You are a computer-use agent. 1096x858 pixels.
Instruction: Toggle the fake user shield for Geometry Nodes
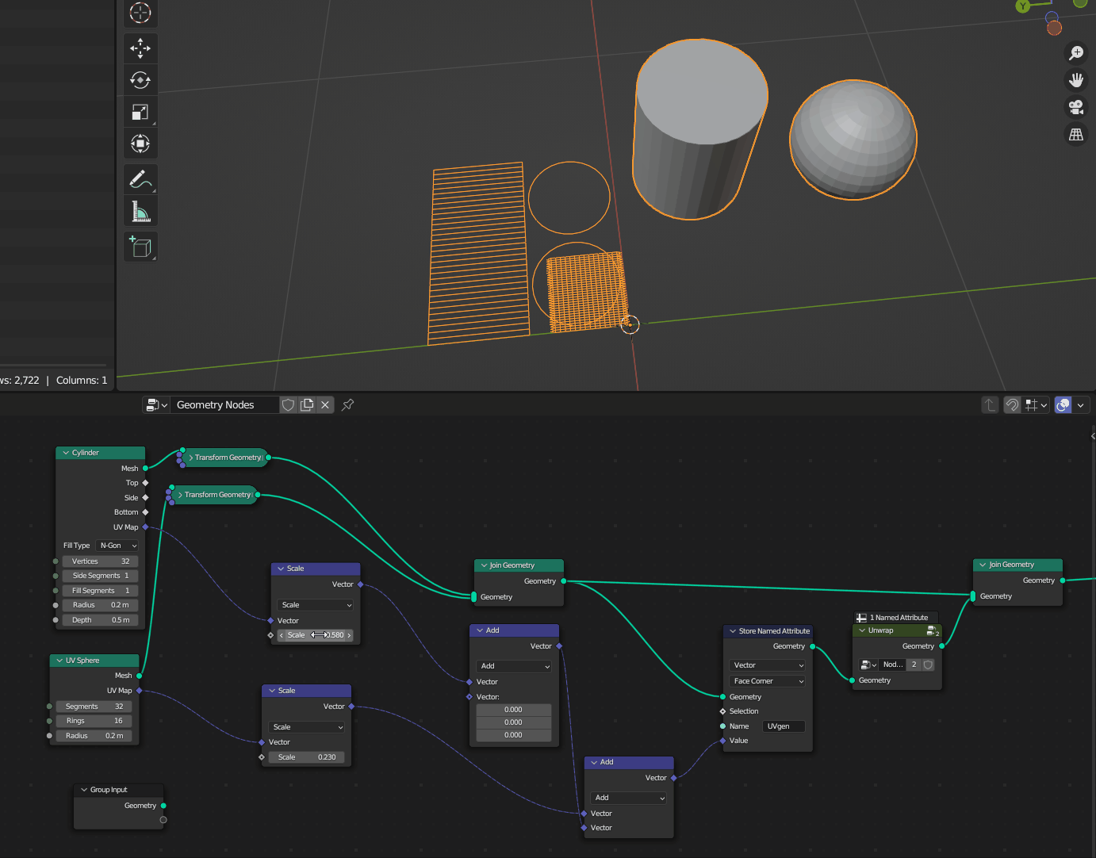288,404
